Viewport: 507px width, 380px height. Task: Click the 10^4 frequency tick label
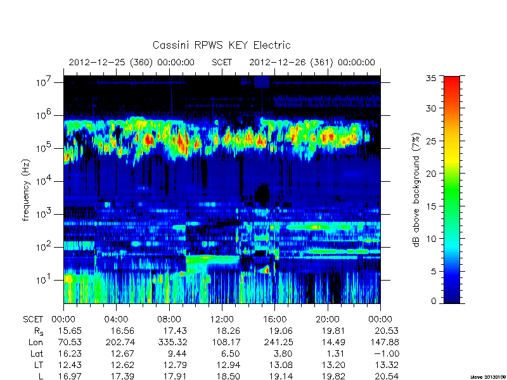point(44,180)
